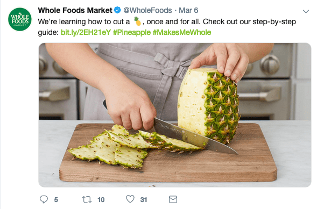Expand the tweet options chevron menu
Image resolution: width=317 pixels, height=209 pixels.
[x=306, y=11]
